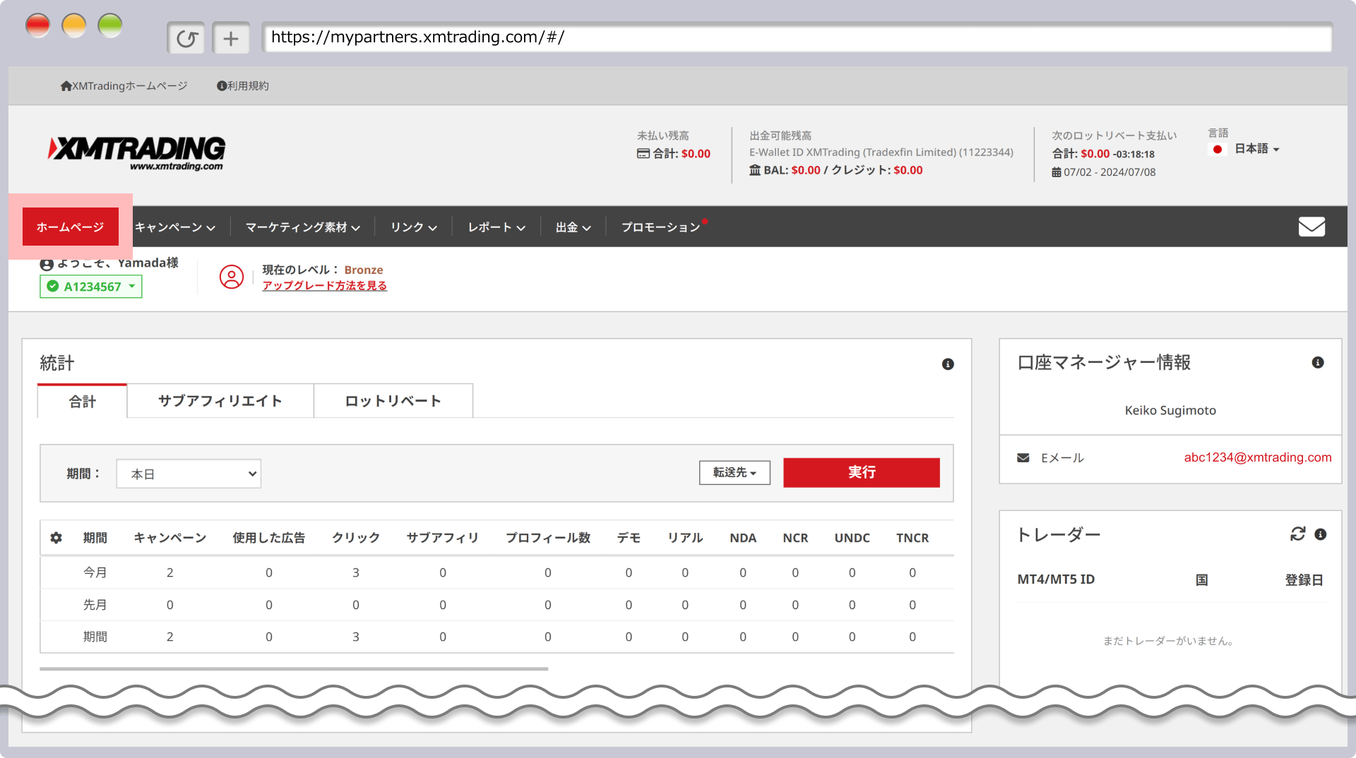Expand the 出金 menu
Screen dimensions: 1356x758
tap(573, 227)
